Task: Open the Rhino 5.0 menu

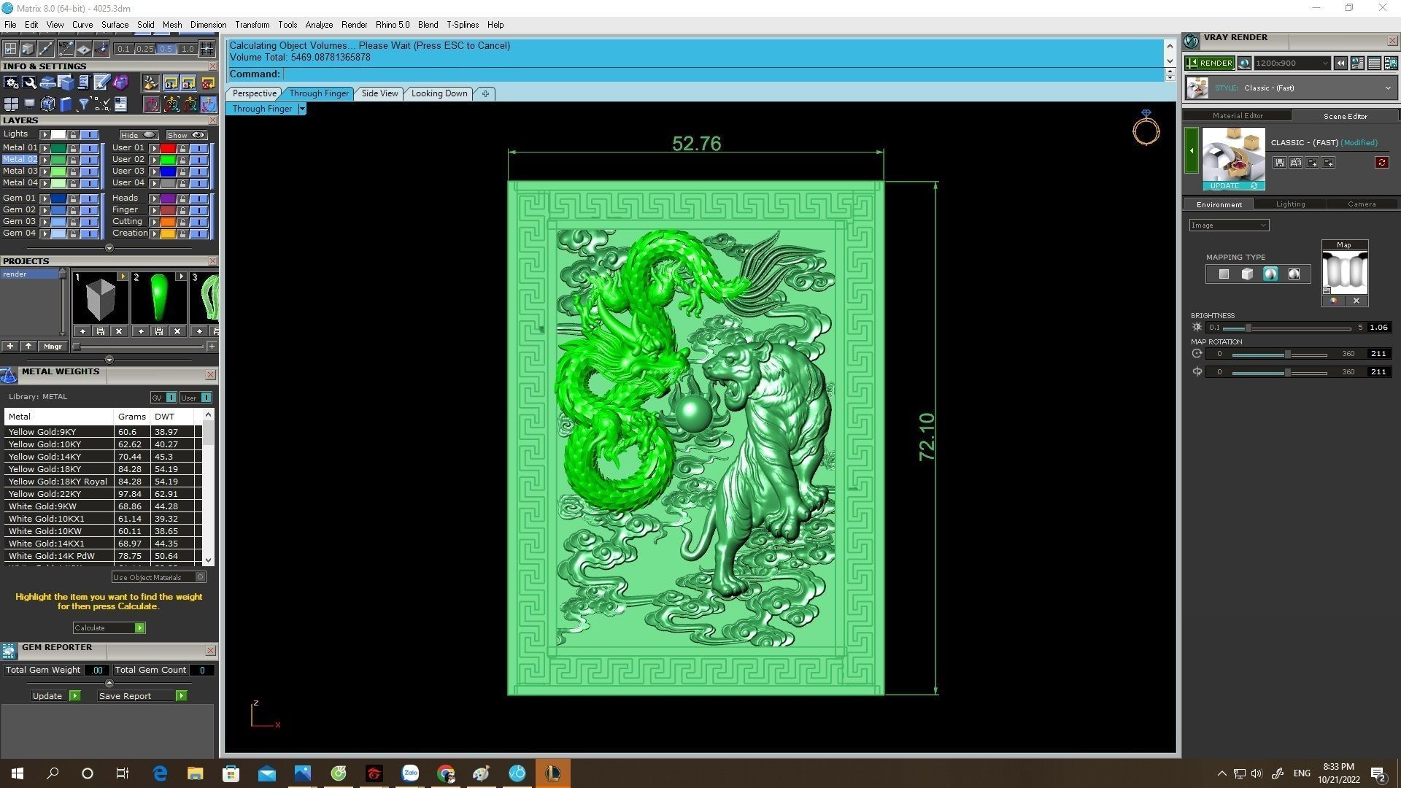Action: [x=393, y=25]
